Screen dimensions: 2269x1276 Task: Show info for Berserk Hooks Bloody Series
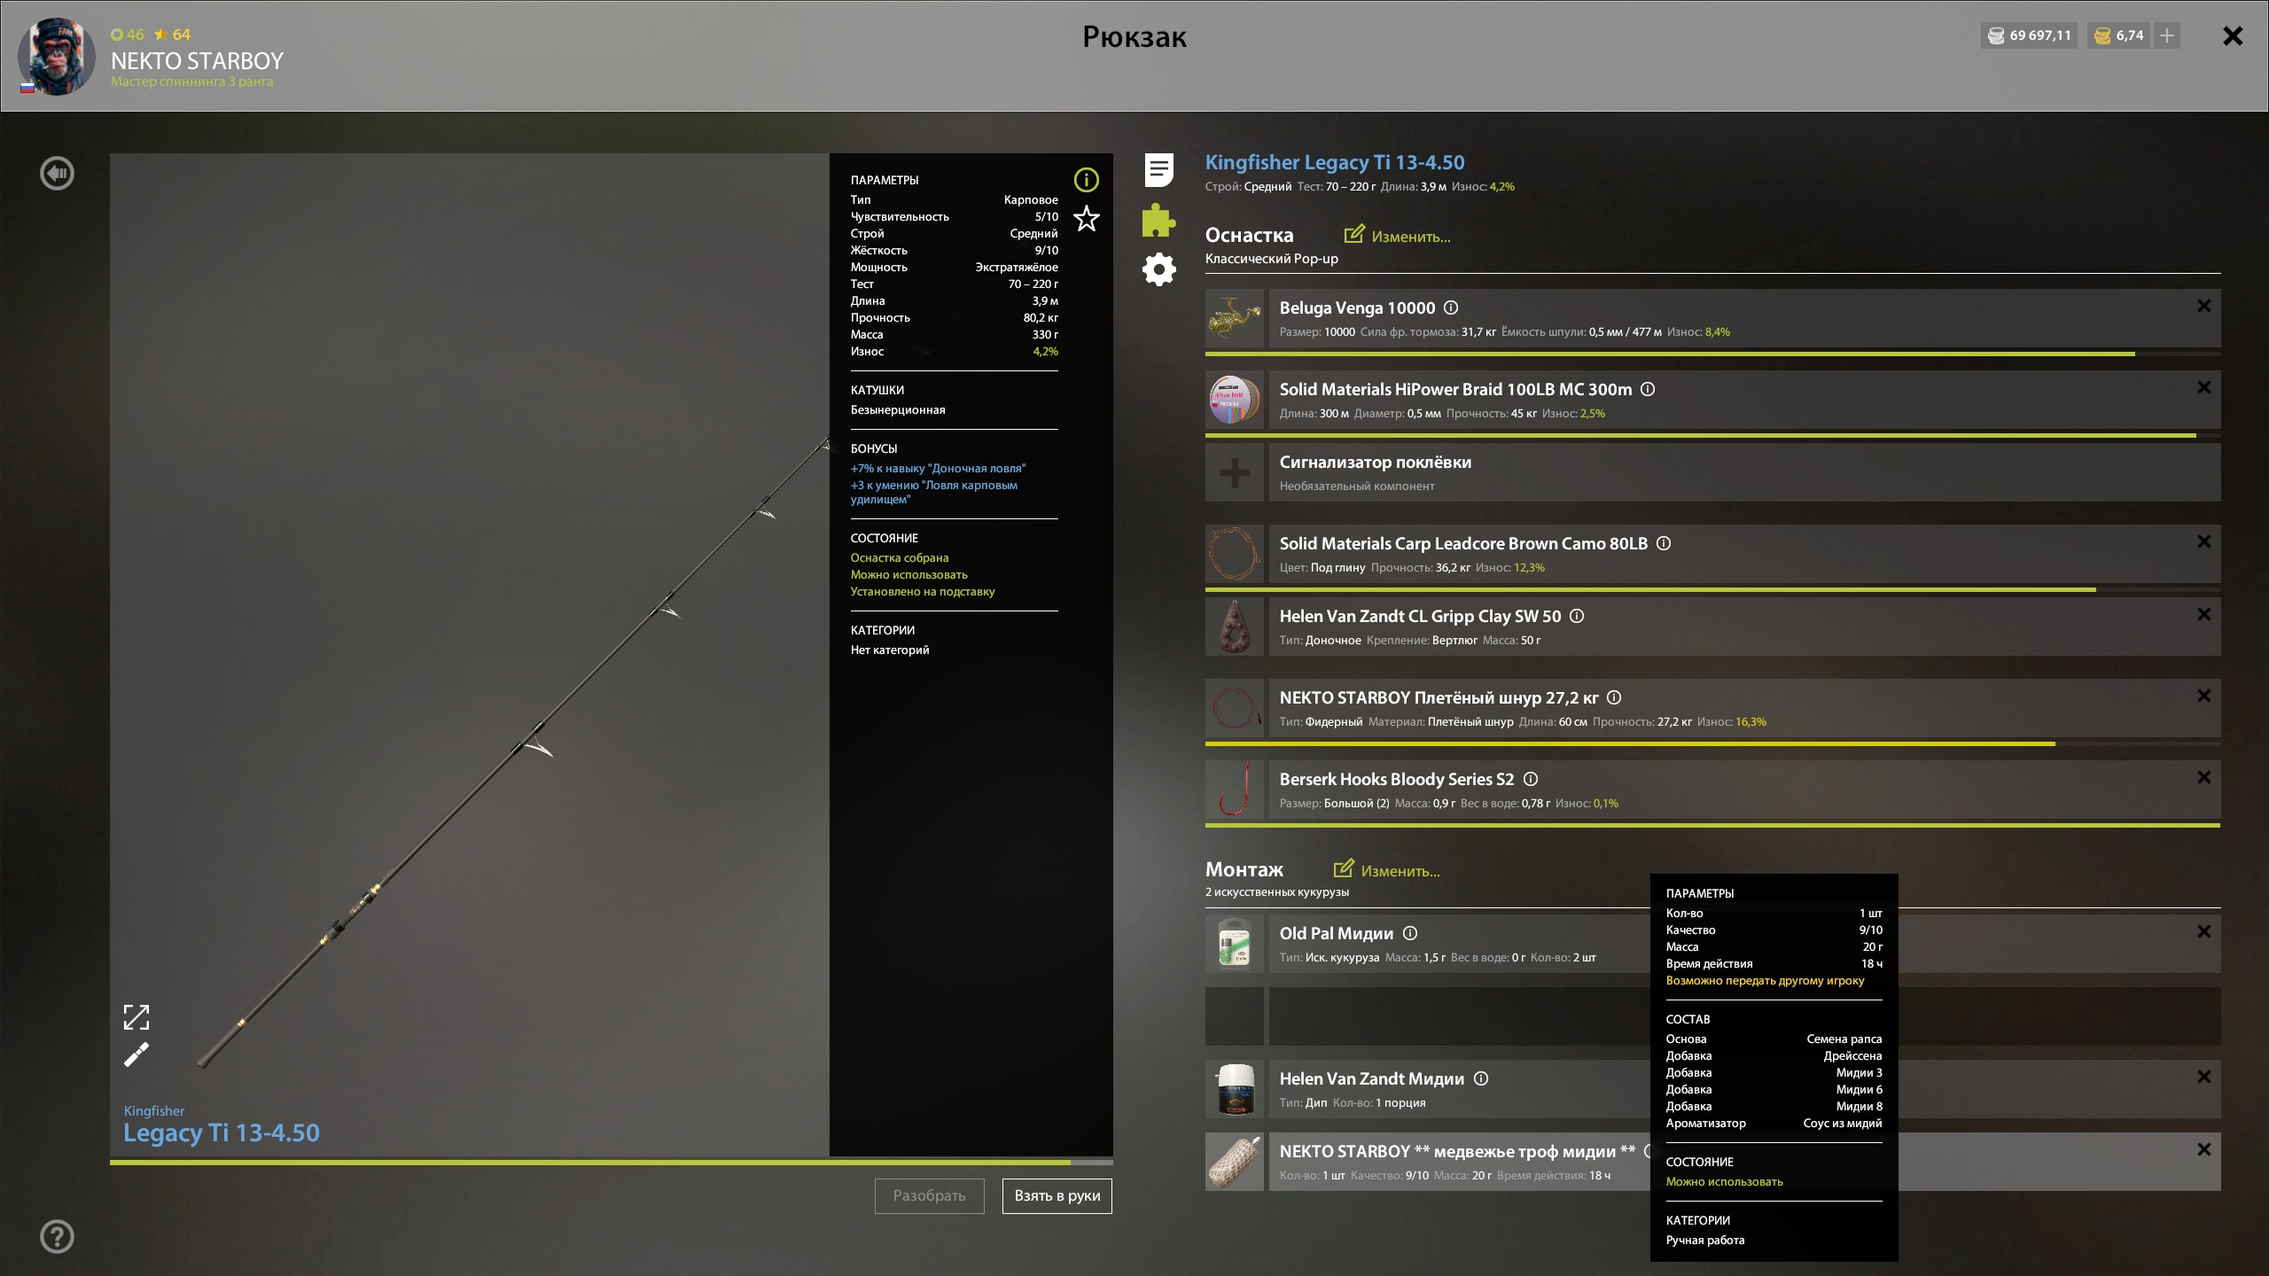click(1531, 779)
